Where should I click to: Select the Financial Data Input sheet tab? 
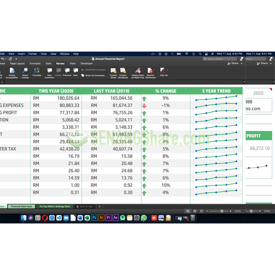tap(21, 207)
